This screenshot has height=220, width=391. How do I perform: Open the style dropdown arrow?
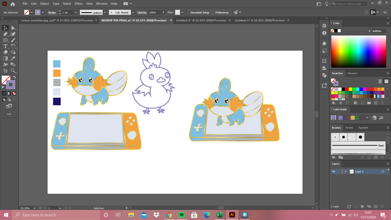point(182,13)
